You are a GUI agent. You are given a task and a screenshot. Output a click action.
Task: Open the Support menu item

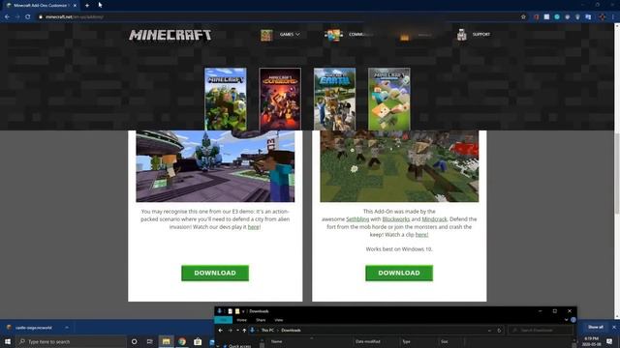click(x=481, y=35)
